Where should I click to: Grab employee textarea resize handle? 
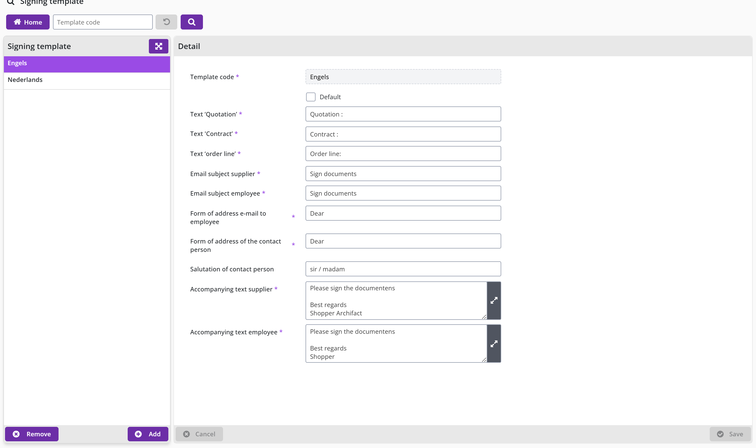coord(484,360)
